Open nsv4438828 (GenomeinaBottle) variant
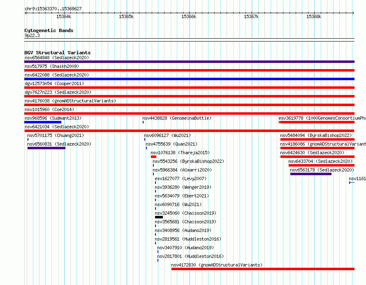Image resolution: width=366 pixels, height=285 pixels. pyautogui.click(x=177, y=118)
